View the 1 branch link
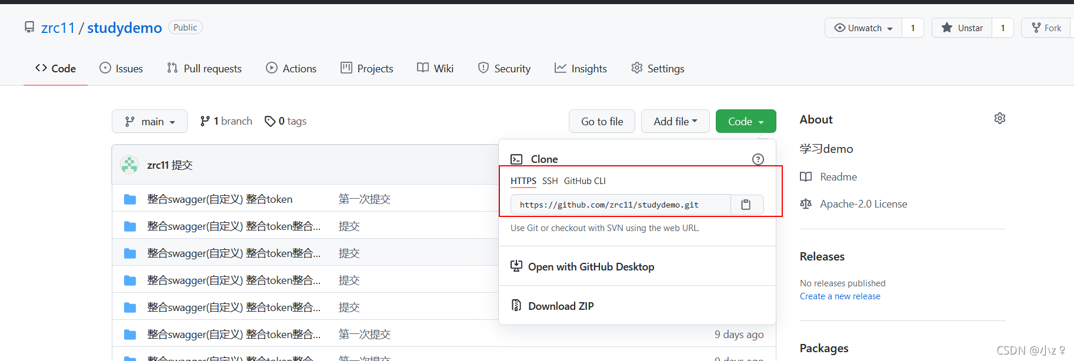Image resolution: width=1074 pixels, height=361 pixels. (x=226, y=121)
